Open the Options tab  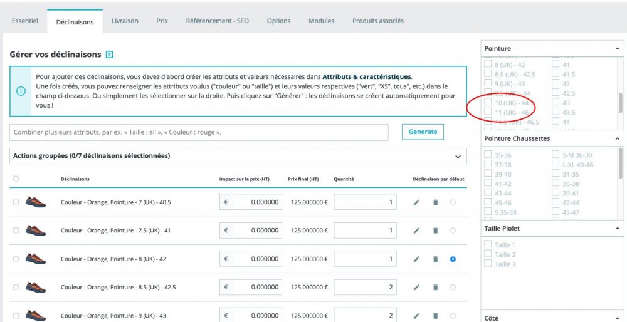click(279, 21)
